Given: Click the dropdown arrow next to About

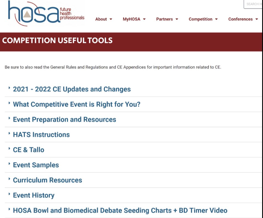Looking at the screenshot, I should (111, 19).
